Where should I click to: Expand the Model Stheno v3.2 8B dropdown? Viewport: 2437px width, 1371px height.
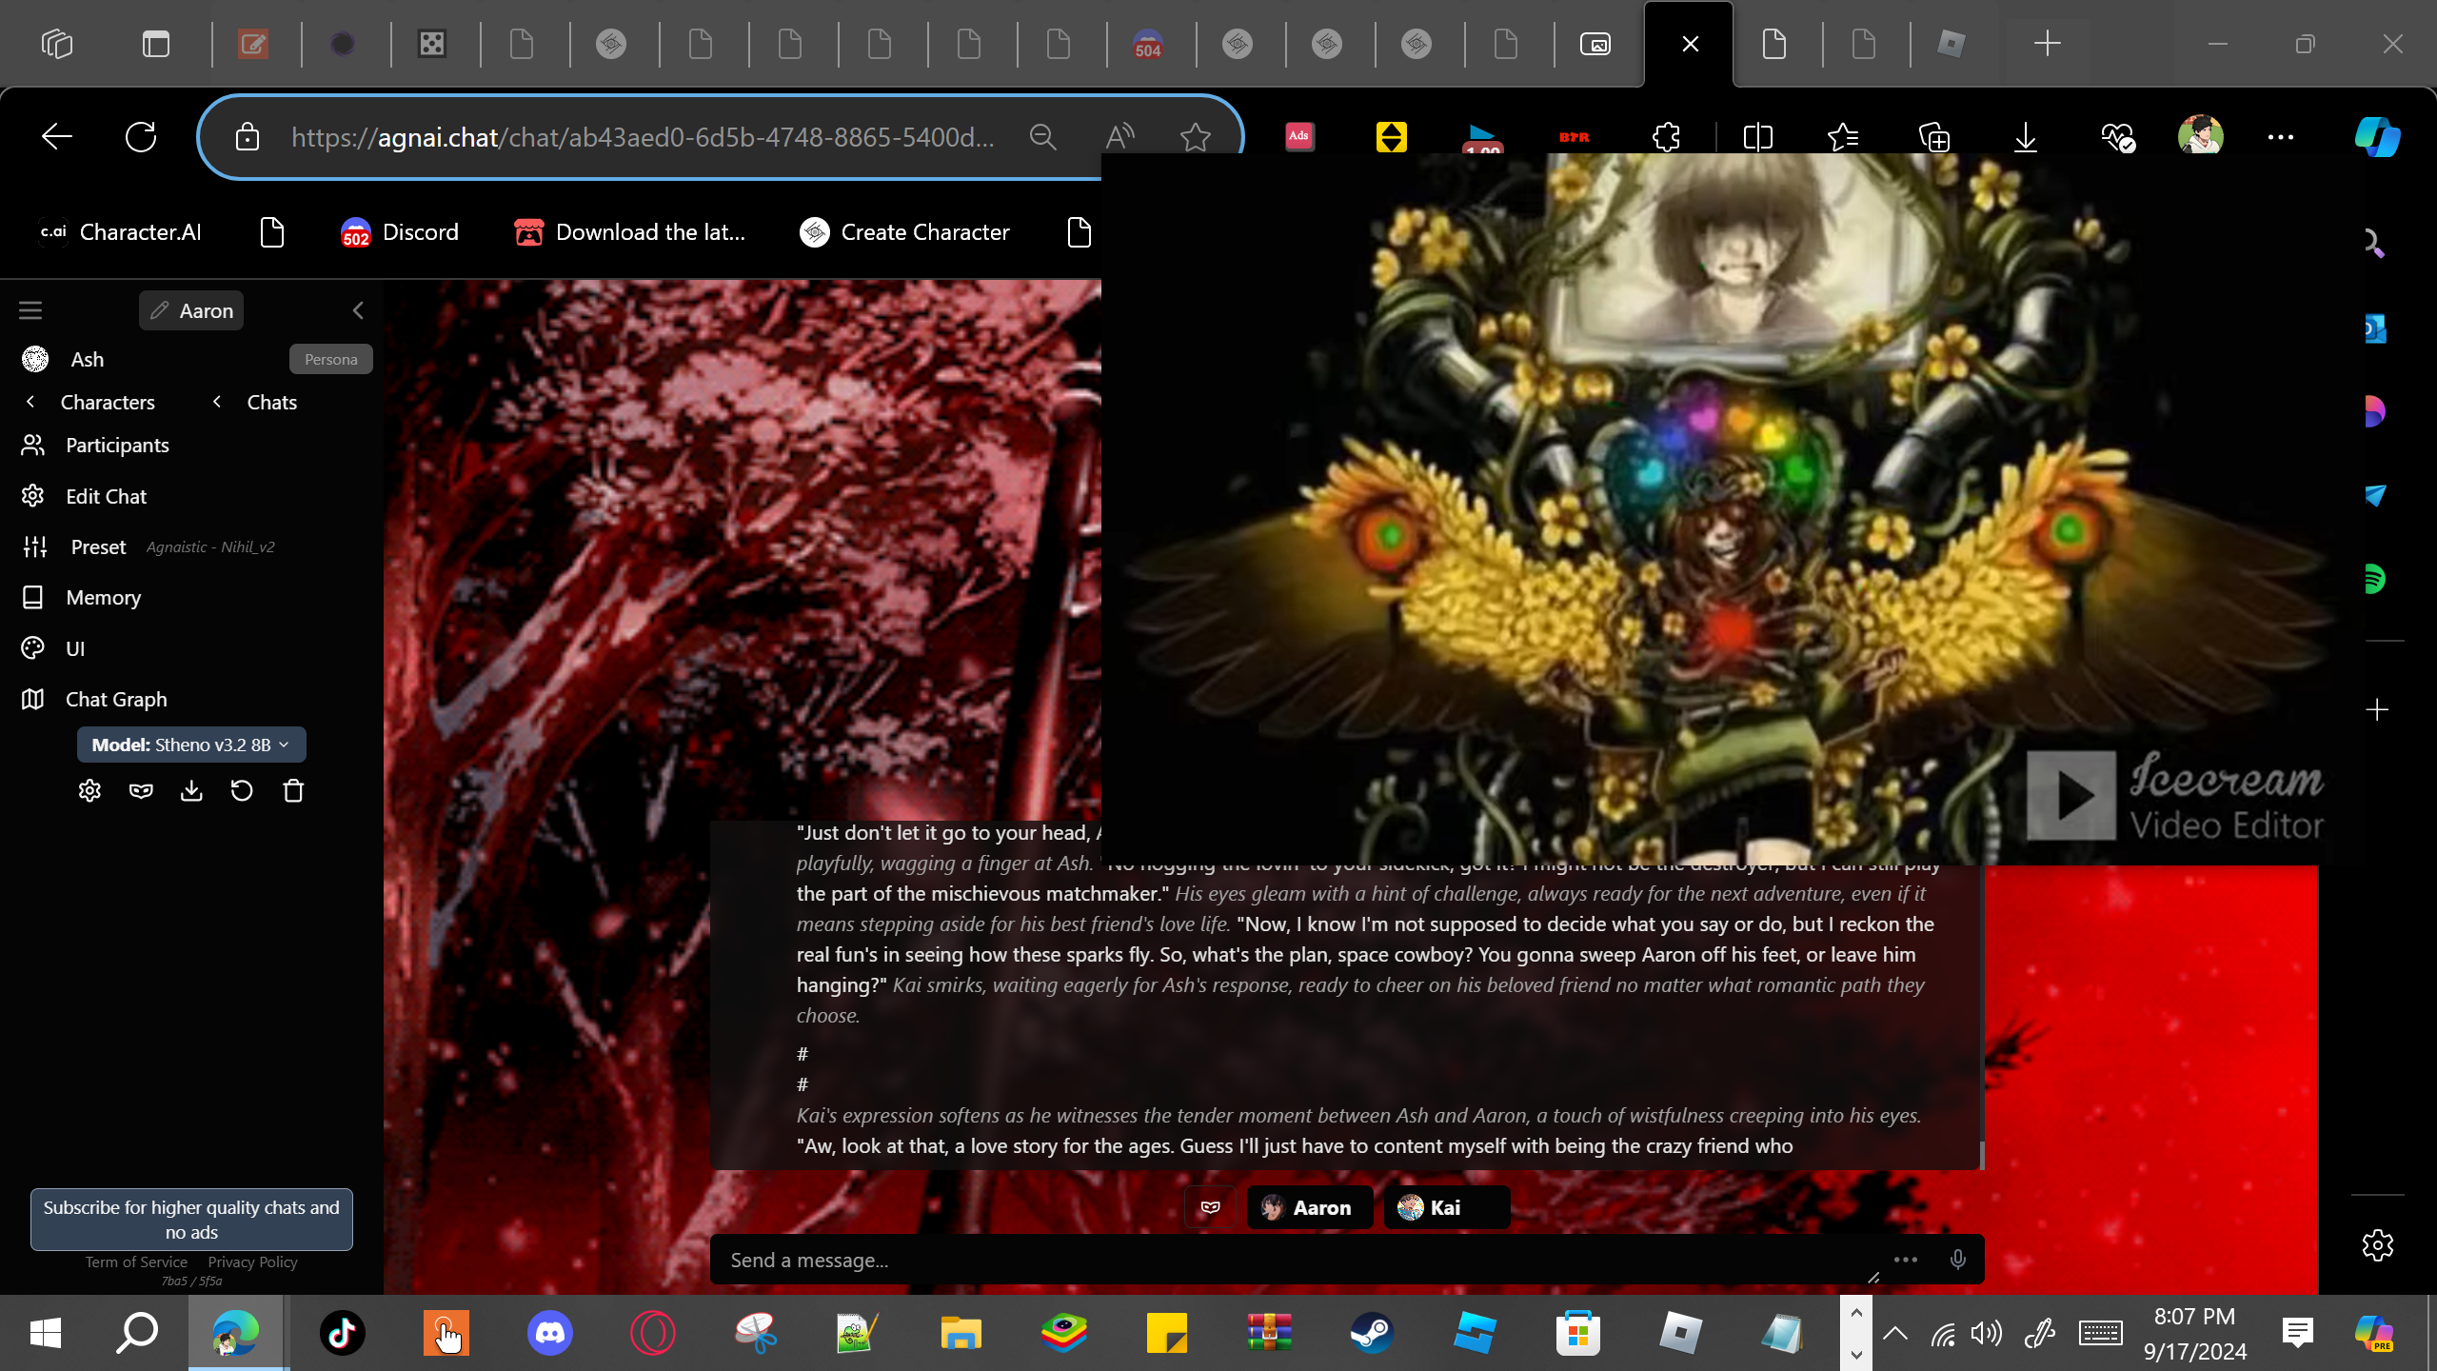coord(191,745)
